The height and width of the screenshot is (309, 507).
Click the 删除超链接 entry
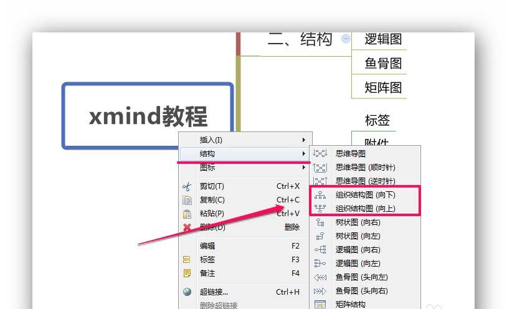pos(219,305)
